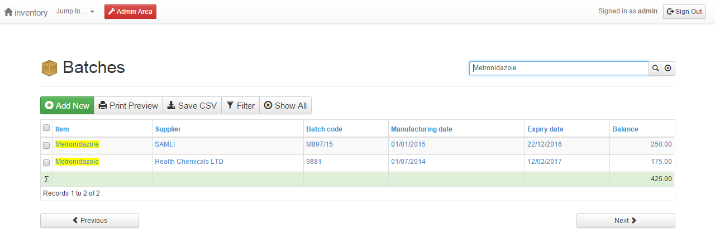Open the Jump to dropdown menu
This screenshot has width=715, height=248.
(x=75, y=11)
